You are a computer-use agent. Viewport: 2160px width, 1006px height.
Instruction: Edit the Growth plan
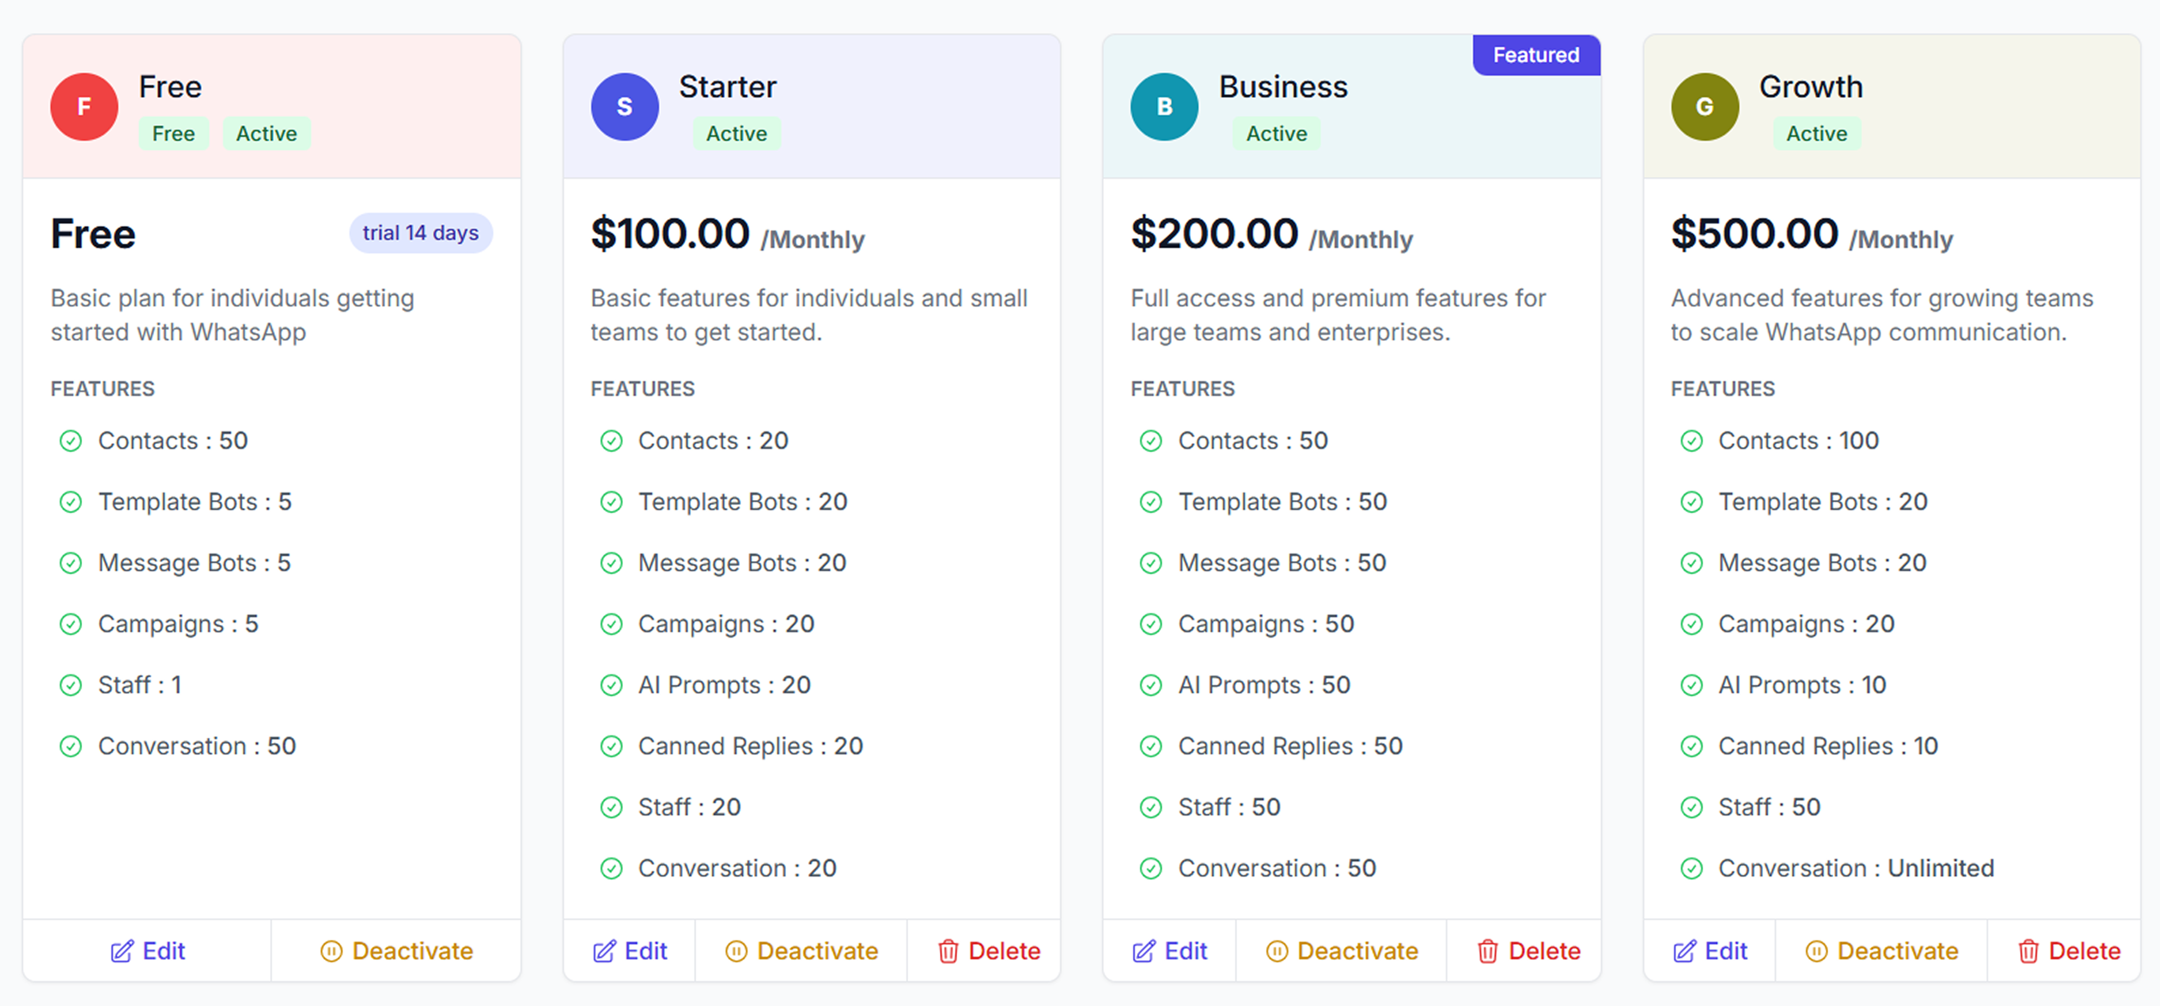[1710, 951]
